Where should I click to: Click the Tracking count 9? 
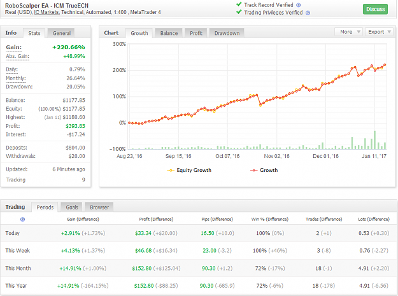[83, 180]
